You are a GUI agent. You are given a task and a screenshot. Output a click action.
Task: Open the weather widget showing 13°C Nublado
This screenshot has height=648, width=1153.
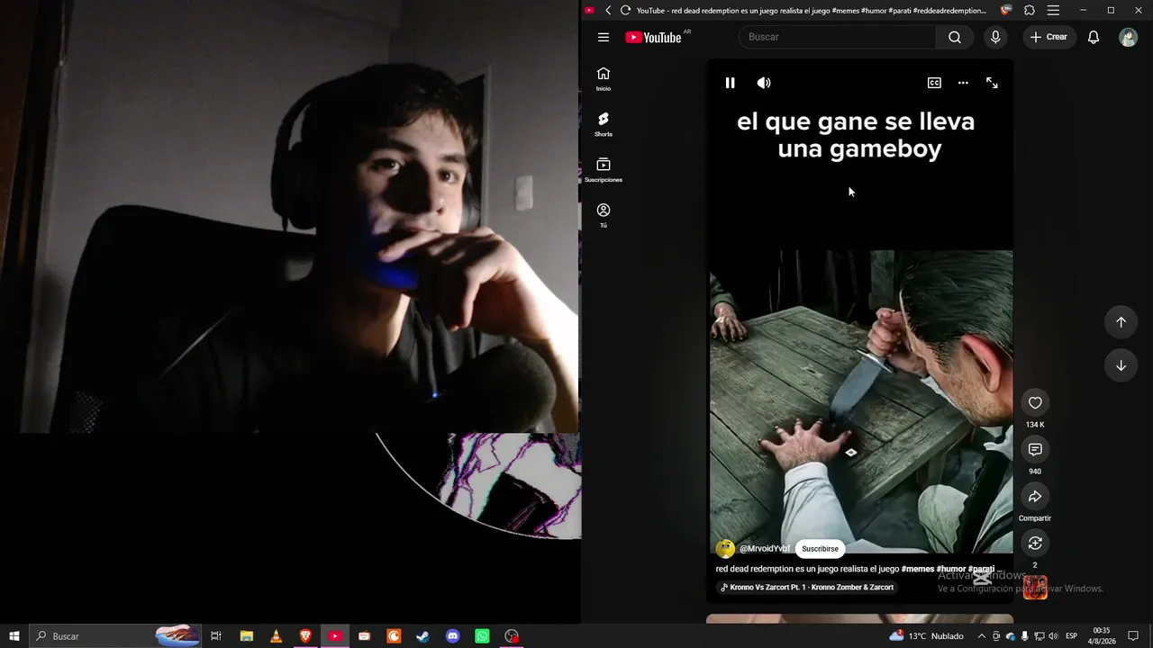coord(926,636)
